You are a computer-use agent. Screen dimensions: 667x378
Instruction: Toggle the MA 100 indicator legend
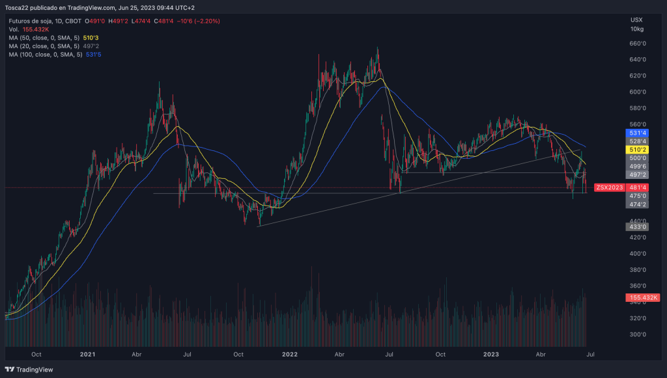45,55
